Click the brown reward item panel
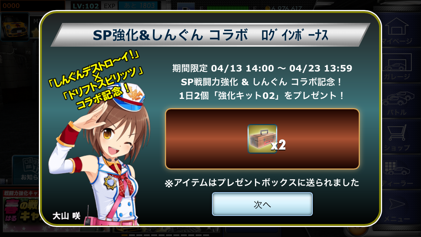The width and height of the screenshot is (421, 237). (262, 139)
